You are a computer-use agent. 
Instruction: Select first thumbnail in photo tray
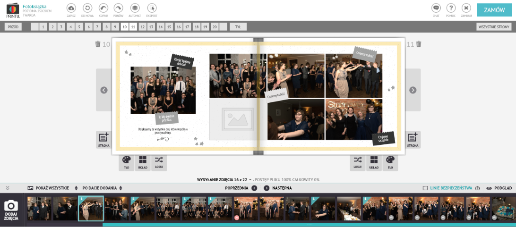[40, 209]
